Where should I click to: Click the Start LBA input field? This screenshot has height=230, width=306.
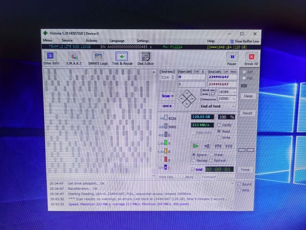(192, 77)
